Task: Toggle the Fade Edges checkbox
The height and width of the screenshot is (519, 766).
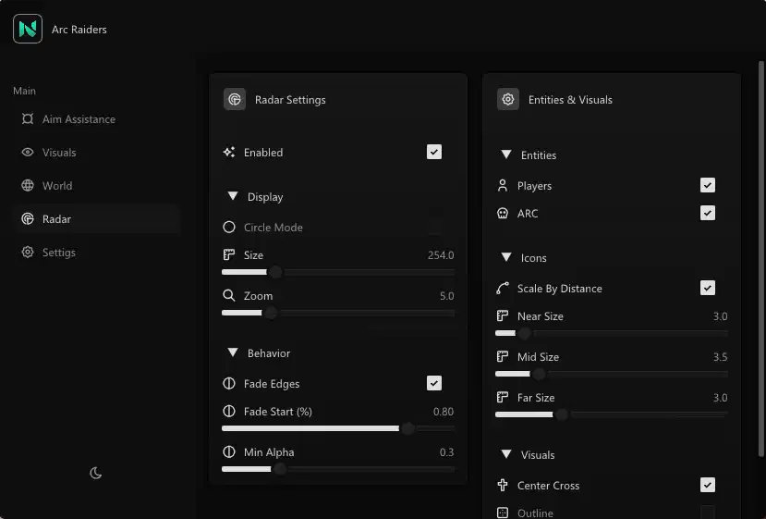Action: (434, 384)
